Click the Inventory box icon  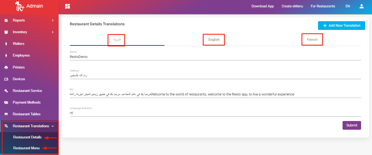point(6,32)
